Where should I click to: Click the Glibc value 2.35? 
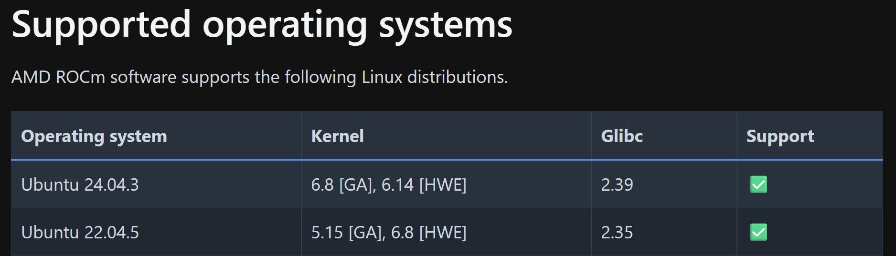coord(617,232)
